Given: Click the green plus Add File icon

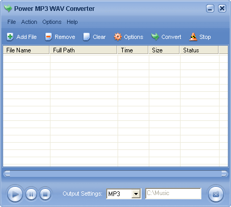Looking at the screenshot, I should tap(10, 37).
